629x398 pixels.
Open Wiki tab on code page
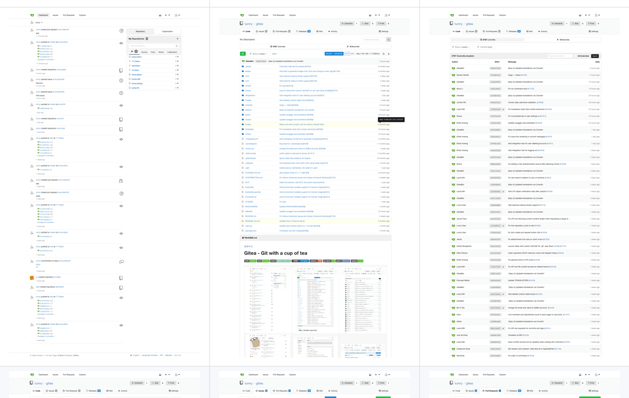319,31
